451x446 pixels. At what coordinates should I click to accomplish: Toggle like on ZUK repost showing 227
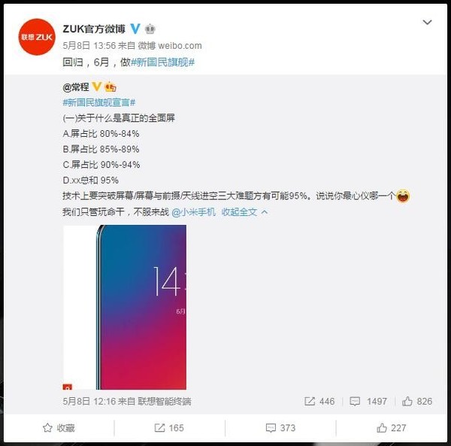[x=392, y=428]
